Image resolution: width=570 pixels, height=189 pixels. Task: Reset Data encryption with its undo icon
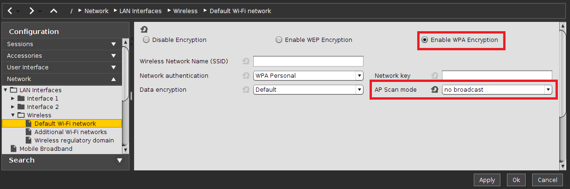pos(246,89)
